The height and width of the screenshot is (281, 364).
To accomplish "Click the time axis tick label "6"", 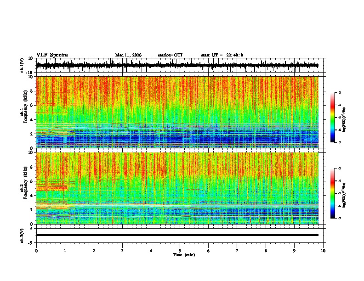I will 208,251.
